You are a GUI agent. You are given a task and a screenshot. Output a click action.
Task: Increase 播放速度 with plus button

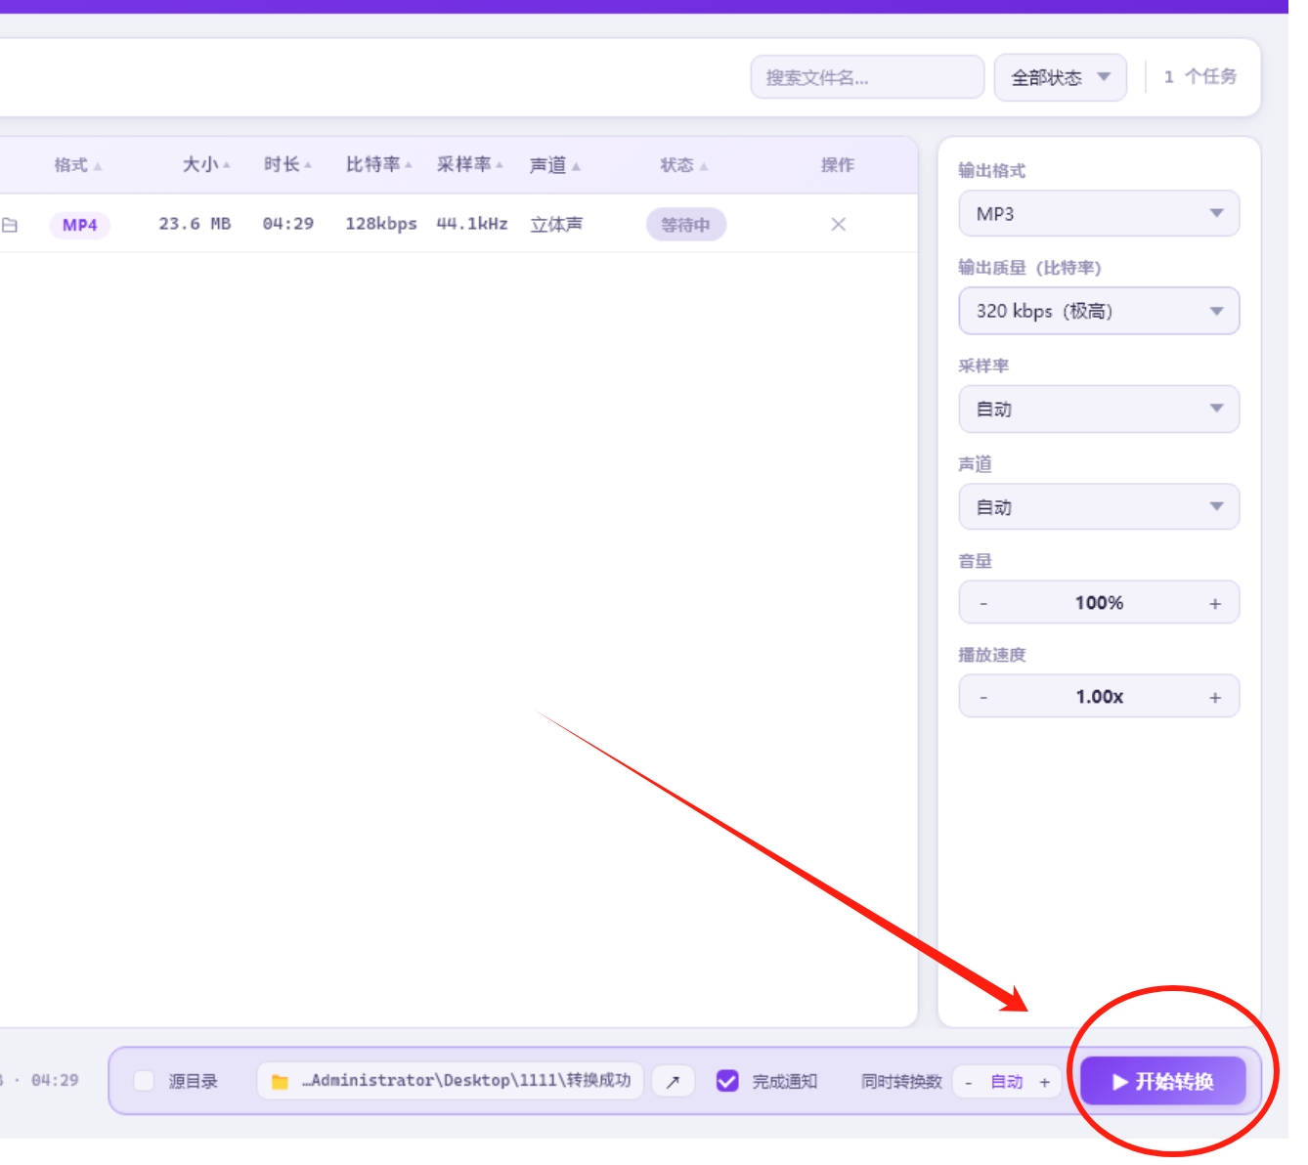click(x=1215, y=698)
